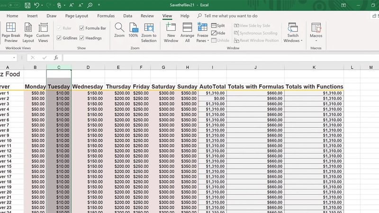
Task: Open the Switch Windows dropdown
Action: pyautogui.click(x=293, y=41)
